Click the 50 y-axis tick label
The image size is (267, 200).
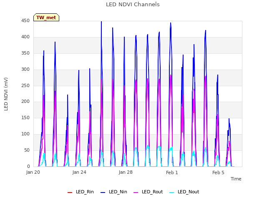click(27, 150)
